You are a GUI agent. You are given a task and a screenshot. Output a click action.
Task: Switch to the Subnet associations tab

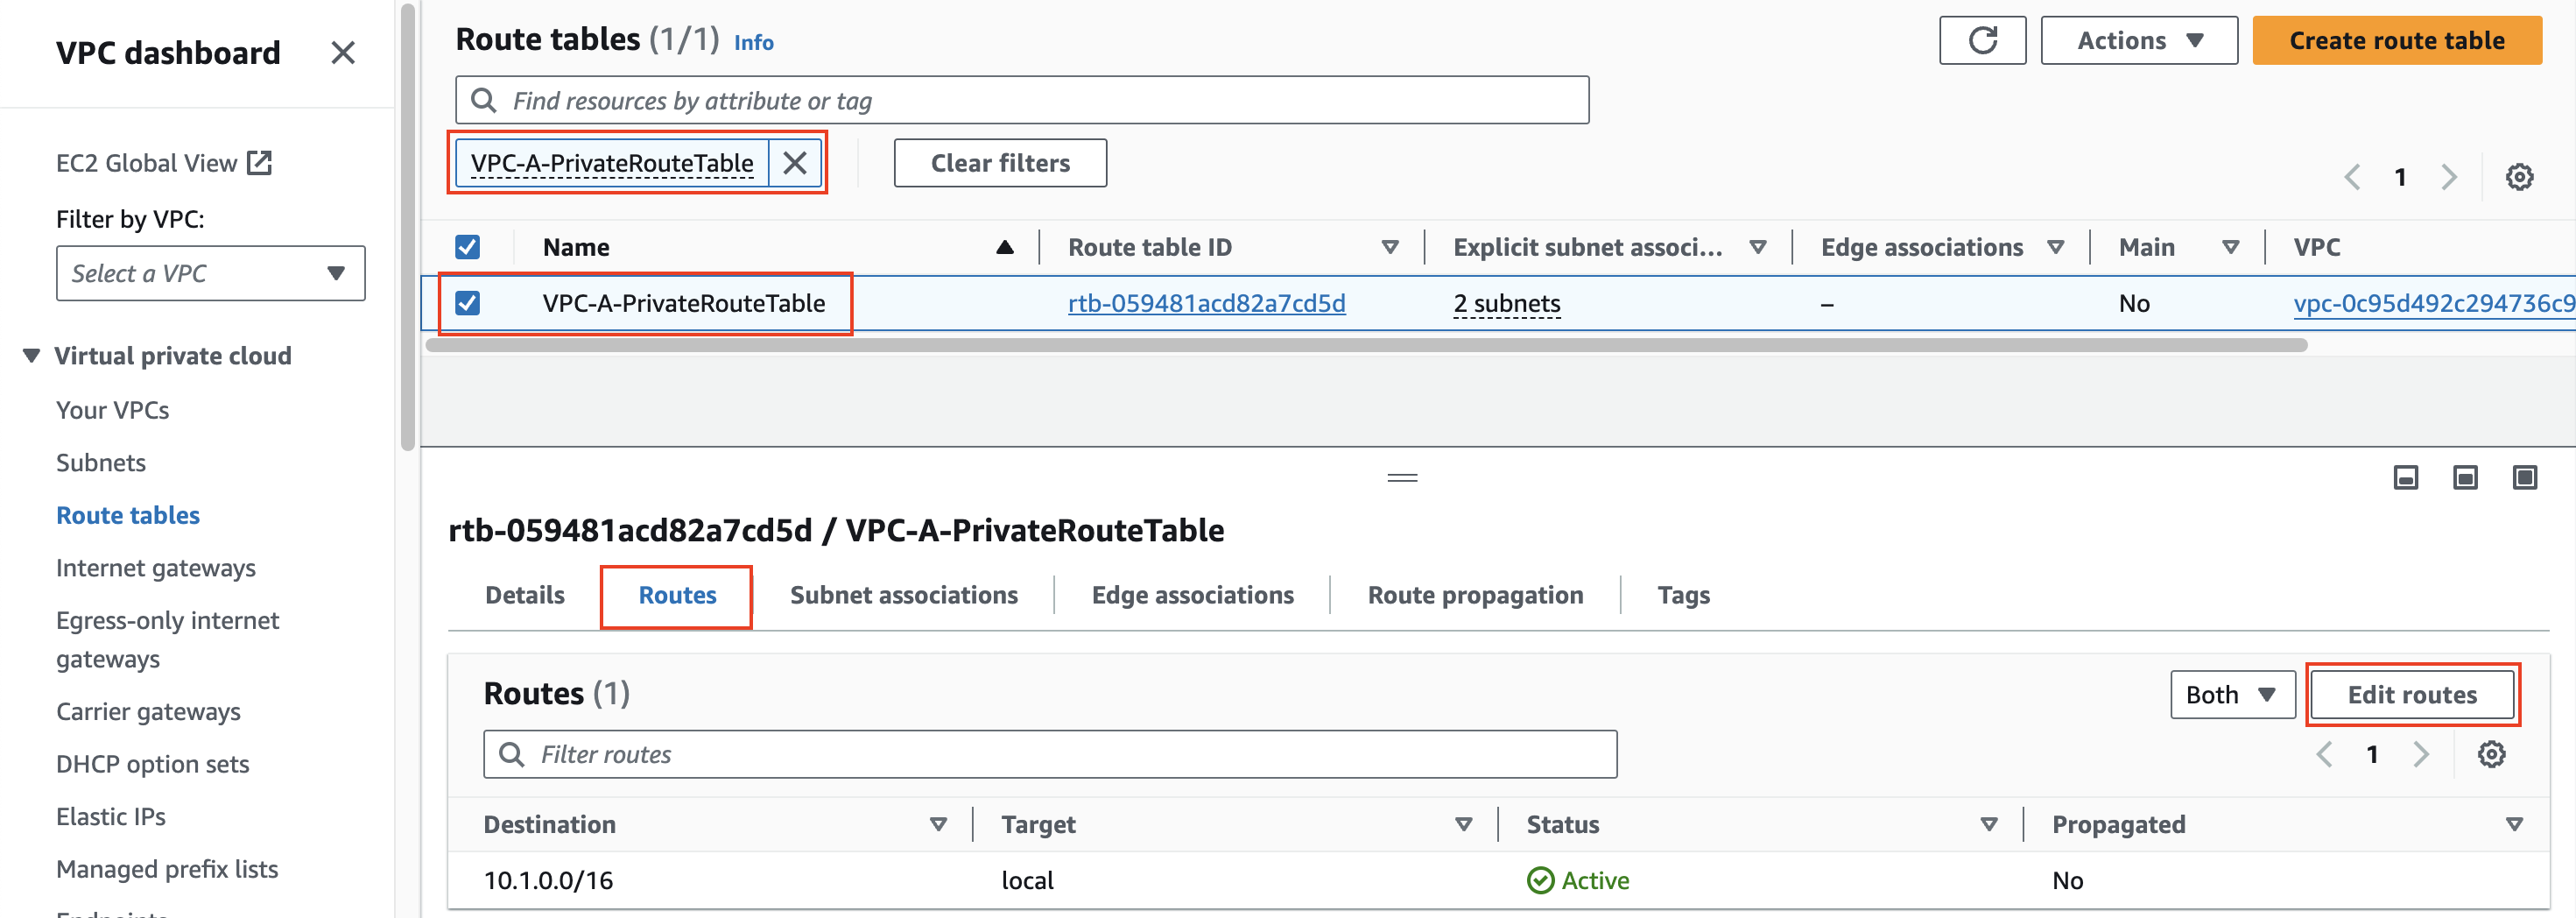(903, 595)
